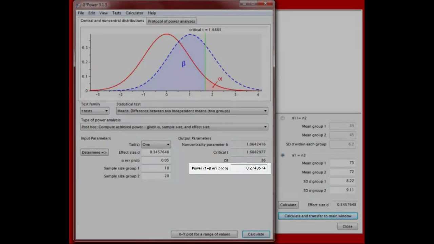Screen dimensions: 434x244
Task: Open the Help menu
Action: [x=152, y=13]
